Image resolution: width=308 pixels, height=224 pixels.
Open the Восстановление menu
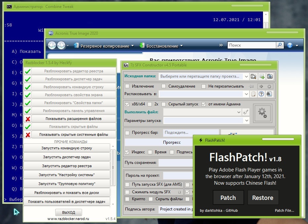coord(161,46)
